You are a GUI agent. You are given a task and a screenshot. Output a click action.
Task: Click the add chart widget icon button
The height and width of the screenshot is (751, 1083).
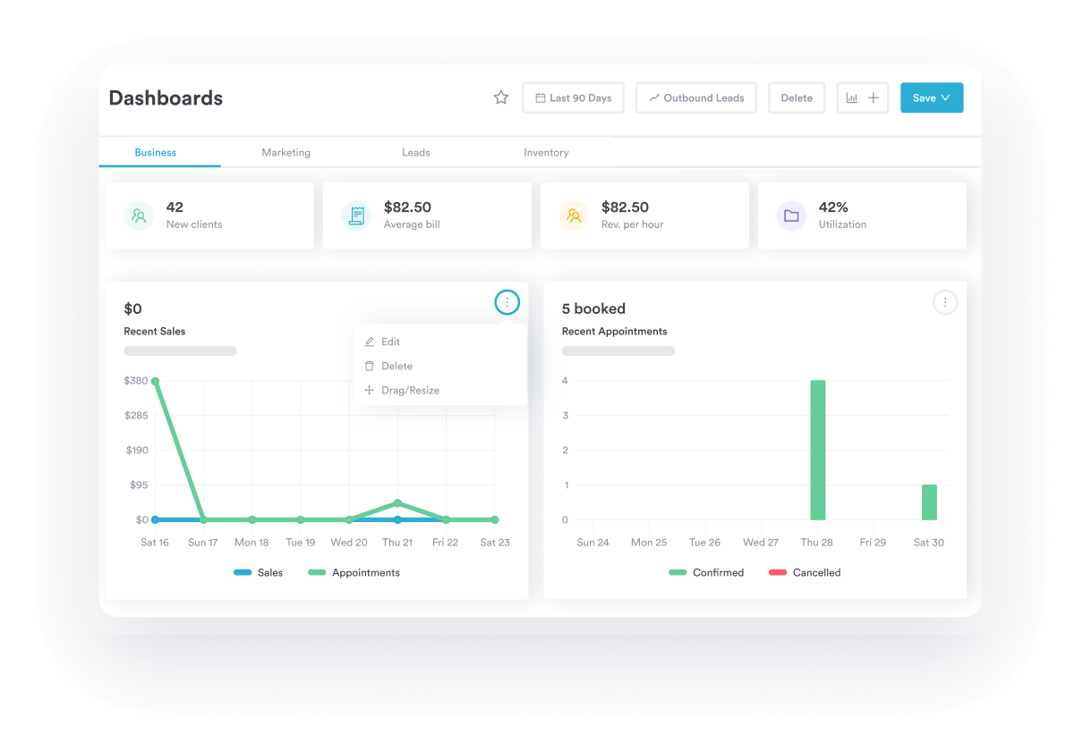pos(863,98)
